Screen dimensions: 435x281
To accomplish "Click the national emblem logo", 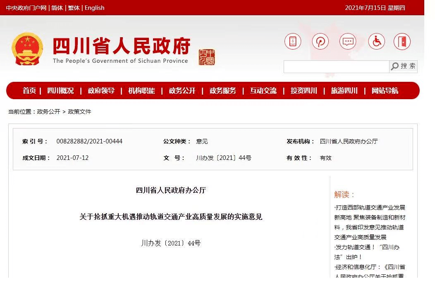I will tap(27, 49).
